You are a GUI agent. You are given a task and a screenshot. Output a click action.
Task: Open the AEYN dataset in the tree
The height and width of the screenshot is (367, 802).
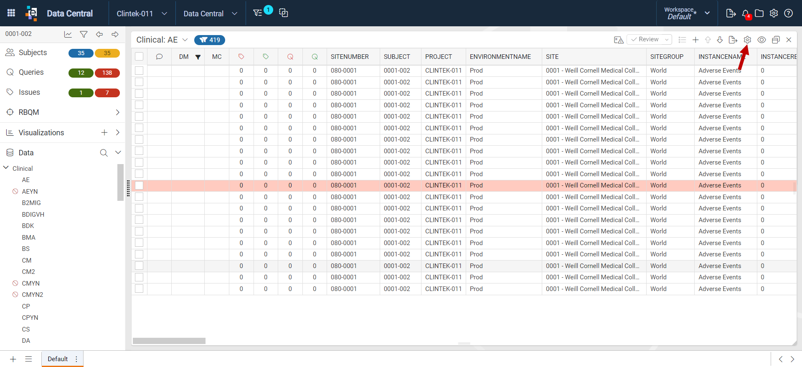click(x=30, y=191)
